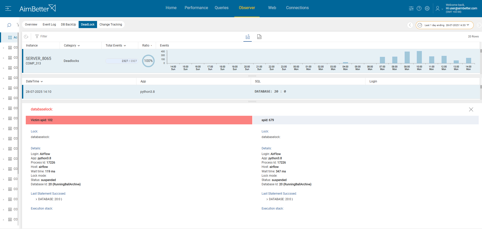Open the Web menu
The width and height of the screenshot is (482, 229).
point(272,8)
